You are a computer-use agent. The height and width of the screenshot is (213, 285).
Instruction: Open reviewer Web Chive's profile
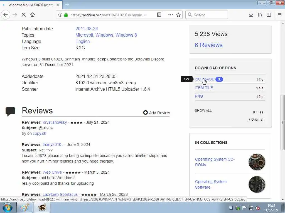tap(52, 172)
